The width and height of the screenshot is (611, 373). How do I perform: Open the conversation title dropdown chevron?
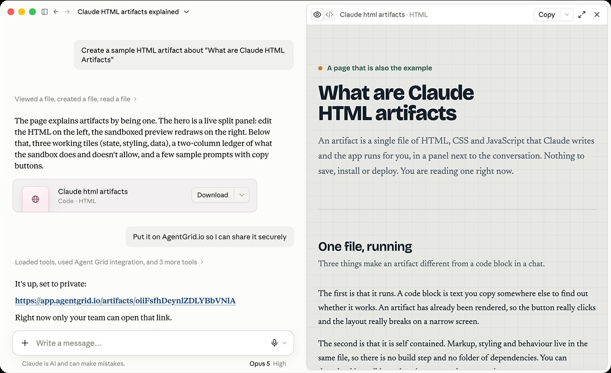[x=186, y=12]
